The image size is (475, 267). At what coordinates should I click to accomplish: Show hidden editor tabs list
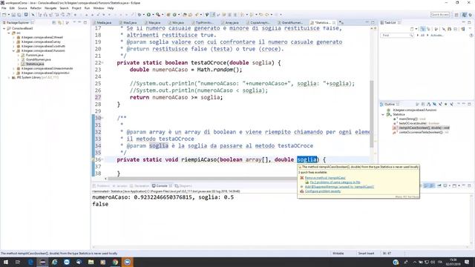point(341,23)
